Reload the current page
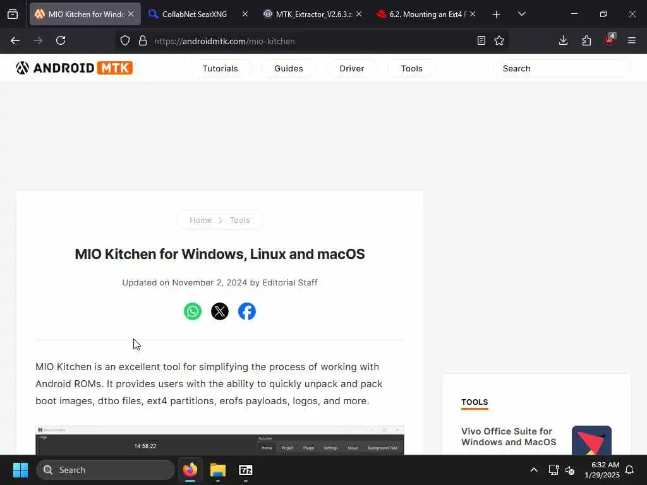647x485 pixels. pyautogui.click(x=61, y=40)
